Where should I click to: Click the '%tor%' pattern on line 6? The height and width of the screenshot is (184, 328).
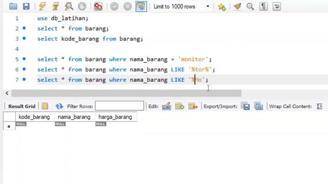pos(200,70)
